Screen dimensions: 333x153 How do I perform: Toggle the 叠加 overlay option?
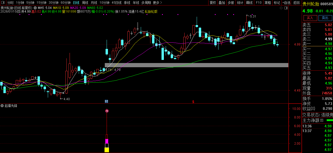click(x=222, y=3)
